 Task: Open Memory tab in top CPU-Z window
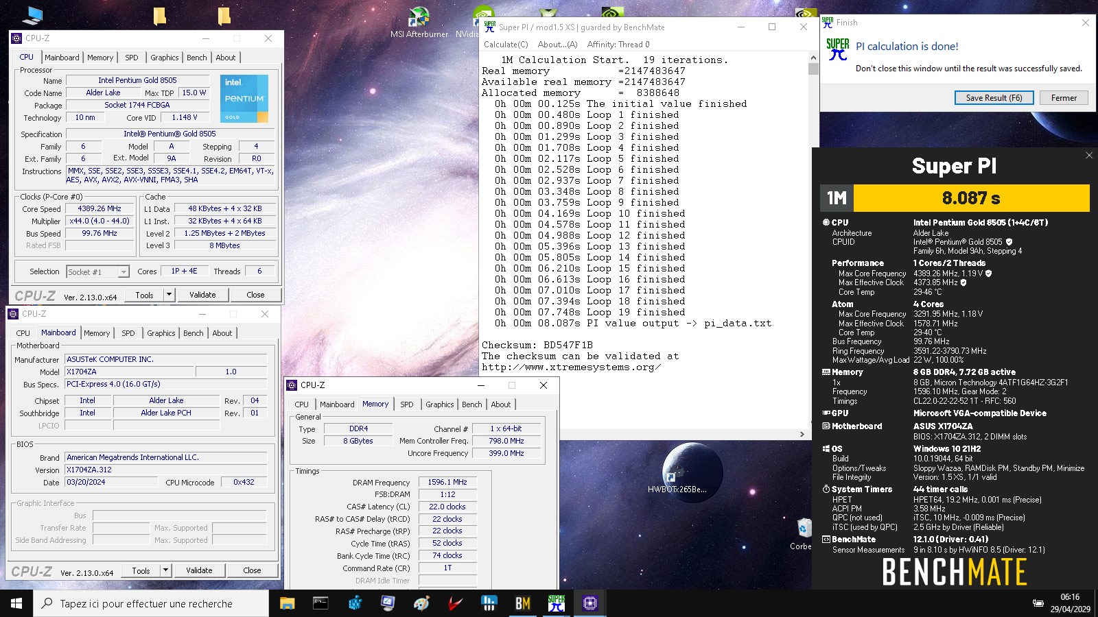[100, 58]
